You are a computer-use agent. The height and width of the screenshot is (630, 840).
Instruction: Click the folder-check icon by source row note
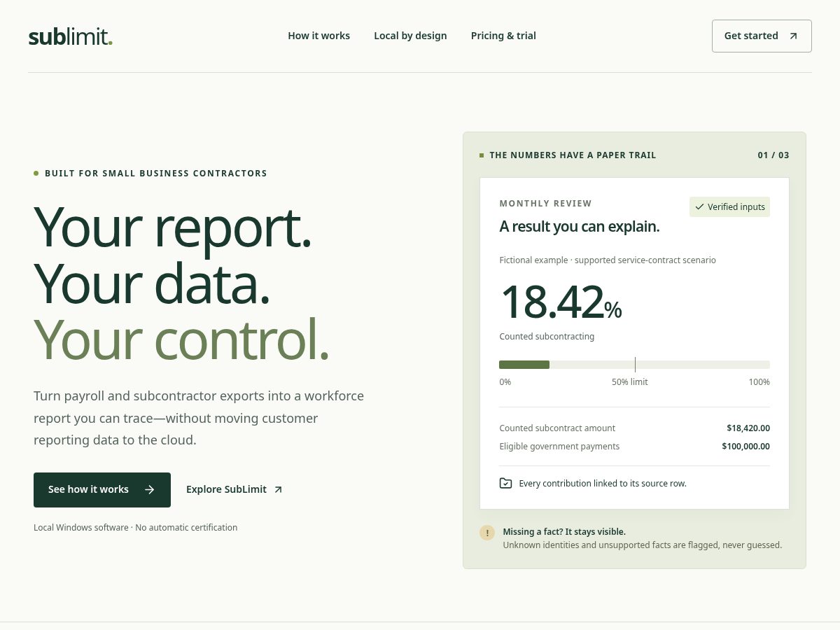[505, 483]
